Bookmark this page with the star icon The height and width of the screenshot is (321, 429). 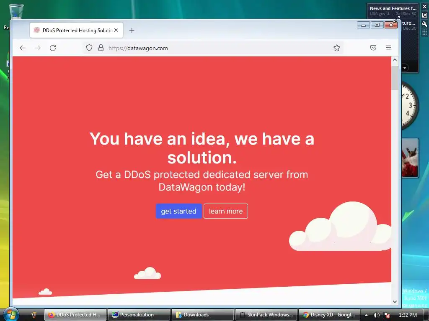pos(337,48)
